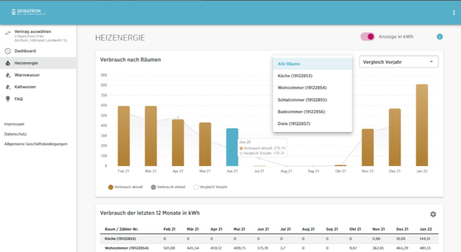Open the three-dot options menu
Viewport: 461px width, 252px height.
click(x=453, y=12)
